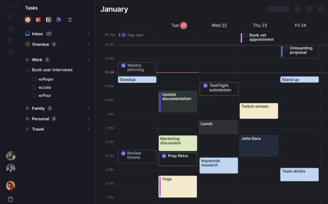Open the Todoist integration icon
The height and width of the screenshot is (204, 328).
38,20
